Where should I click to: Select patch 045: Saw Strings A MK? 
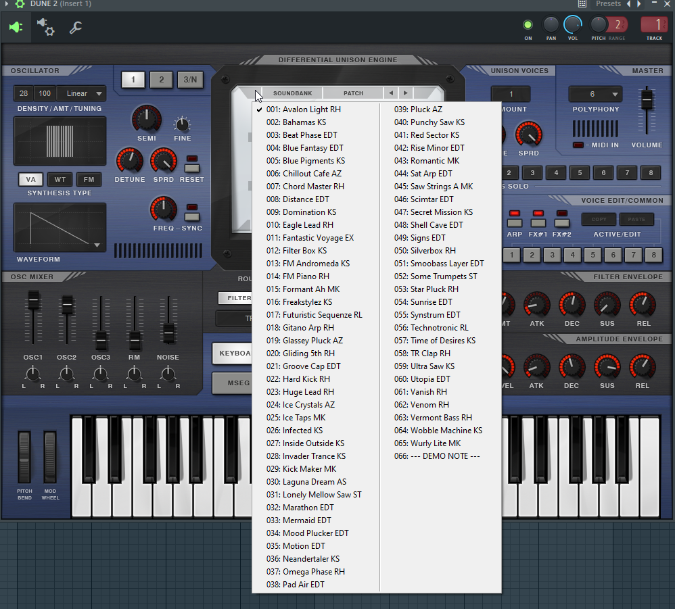(x=441, y=187)
